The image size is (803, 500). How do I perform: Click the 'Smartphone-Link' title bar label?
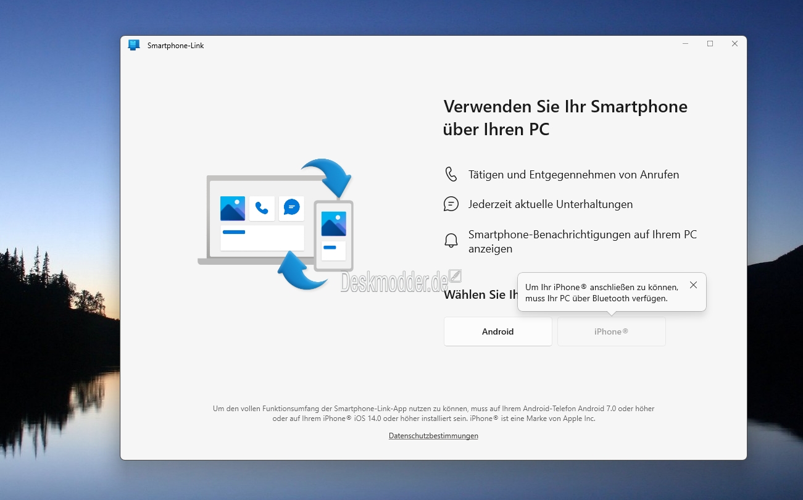pos(175,46)
